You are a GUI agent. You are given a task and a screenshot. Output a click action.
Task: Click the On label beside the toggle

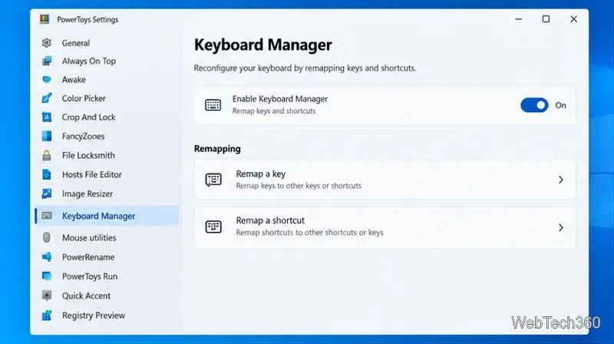(560, 105)
